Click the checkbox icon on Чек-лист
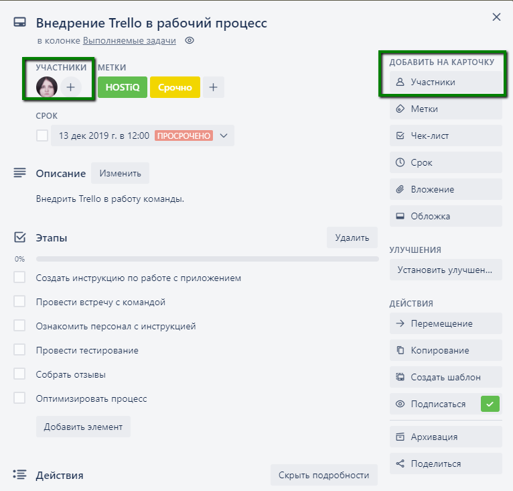This screenshot has width=513, height=491. point(400,135)
